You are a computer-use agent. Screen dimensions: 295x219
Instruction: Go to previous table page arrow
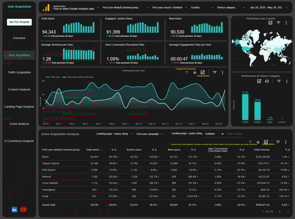(x=279, y=212)
